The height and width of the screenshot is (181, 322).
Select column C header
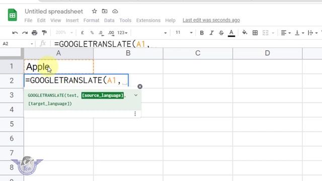[198, 53]
